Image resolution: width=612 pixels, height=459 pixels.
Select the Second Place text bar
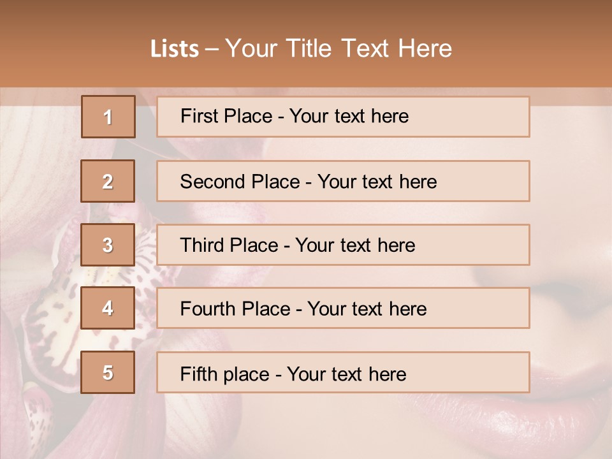coord(343,181)
